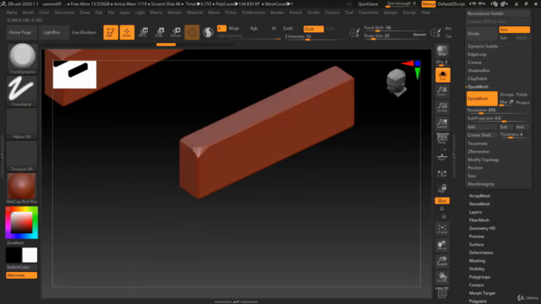
Task: Activate the Edit mode button
Action: 111,32
